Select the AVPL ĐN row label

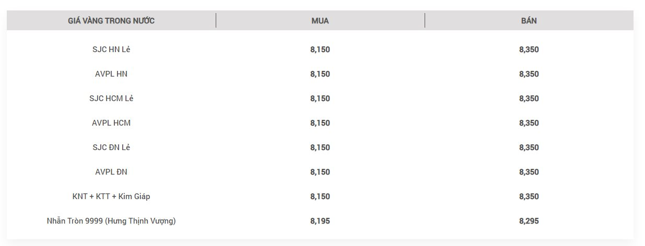[111, 172]
